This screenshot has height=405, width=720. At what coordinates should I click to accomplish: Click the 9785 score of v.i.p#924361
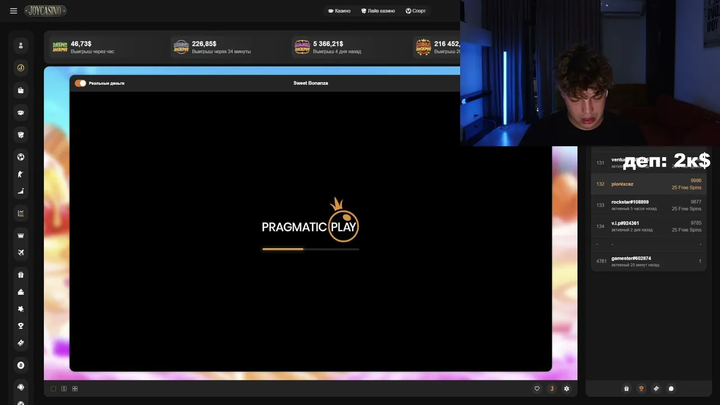point(696,223)
